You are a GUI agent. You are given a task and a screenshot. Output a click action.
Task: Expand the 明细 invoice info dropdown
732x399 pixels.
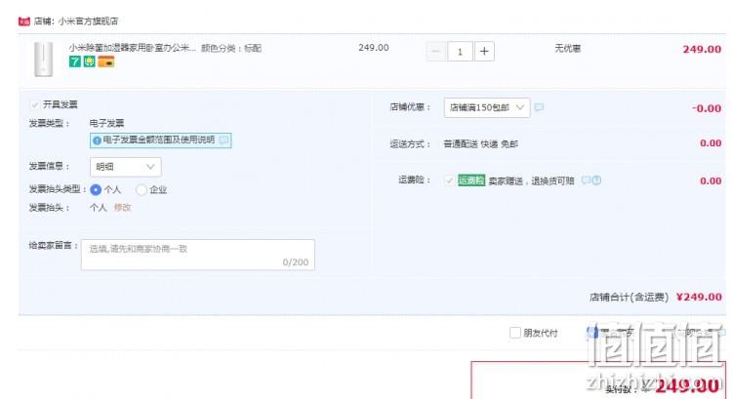pos(126,167)
